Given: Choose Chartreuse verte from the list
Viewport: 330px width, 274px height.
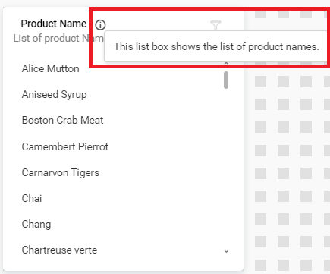Looking at the screenshot, I should pyautogui.click(x=59, y=250).
